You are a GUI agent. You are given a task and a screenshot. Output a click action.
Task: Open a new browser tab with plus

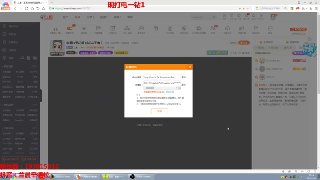(52, 2)
